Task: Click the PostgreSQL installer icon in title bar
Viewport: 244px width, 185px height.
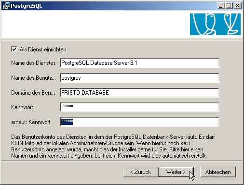Action: pos(6,6)
